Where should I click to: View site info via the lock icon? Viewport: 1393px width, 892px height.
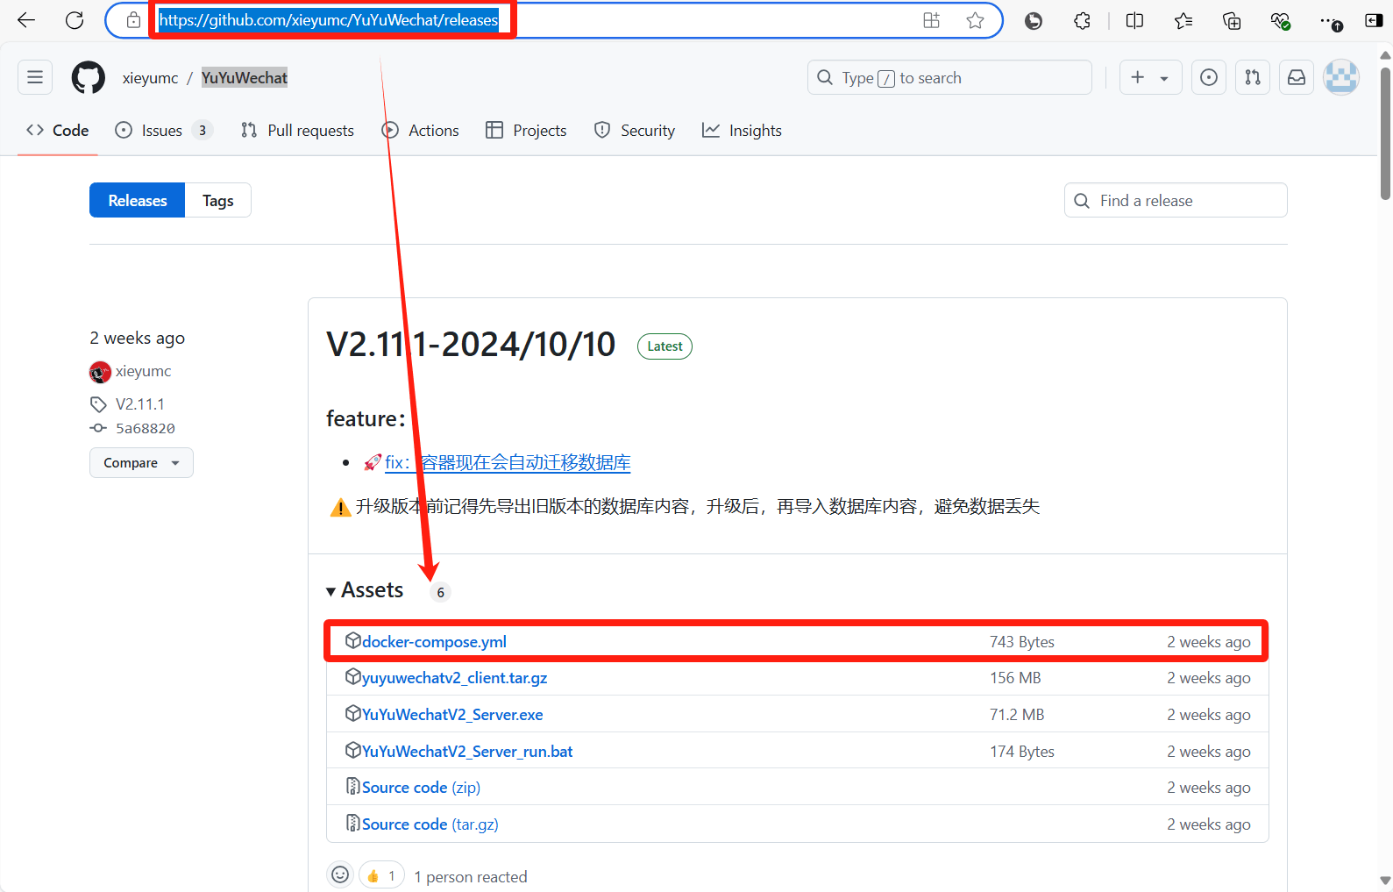tap(133, 20)
